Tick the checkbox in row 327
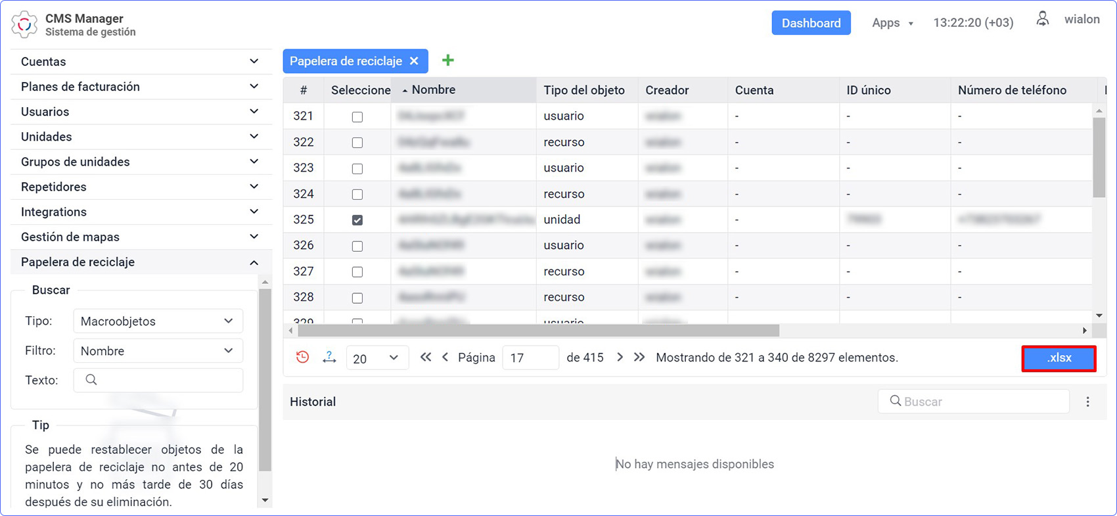Viewport: 1117px width, 516px height. [x=357, y=272]
